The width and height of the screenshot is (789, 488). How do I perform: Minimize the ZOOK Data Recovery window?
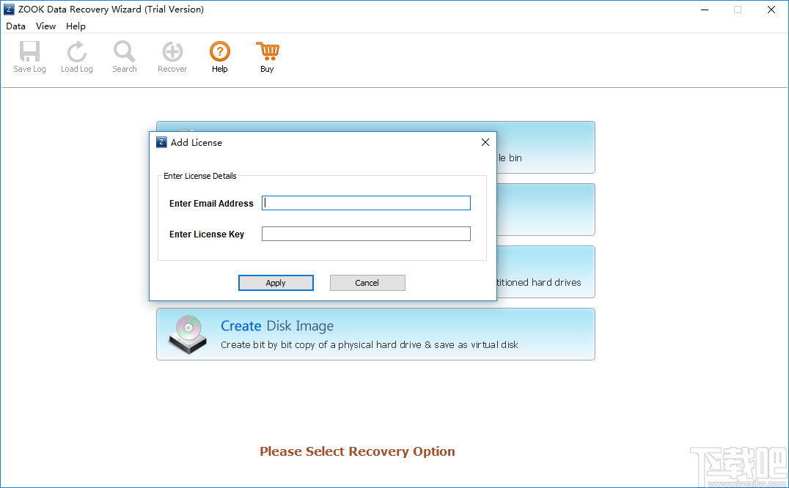[x=705, y=10]
